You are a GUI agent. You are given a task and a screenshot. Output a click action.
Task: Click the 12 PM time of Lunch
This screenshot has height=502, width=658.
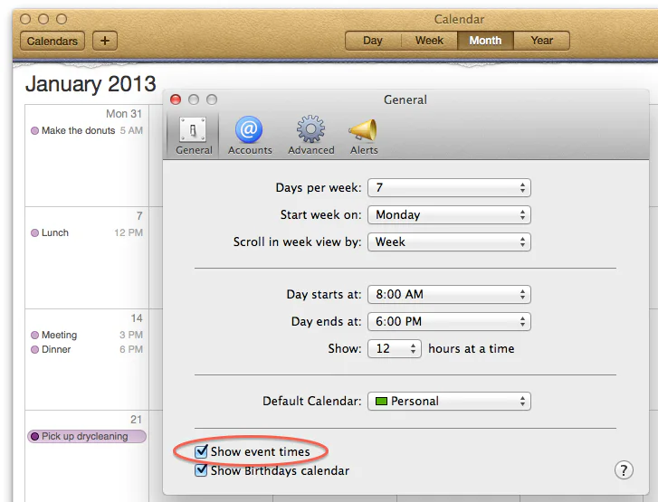pos(129,232)
